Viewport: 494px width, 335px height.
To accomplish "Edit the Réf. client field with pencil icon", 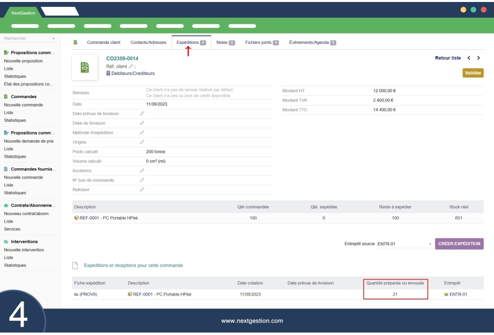I will click(x=131, y=66).
